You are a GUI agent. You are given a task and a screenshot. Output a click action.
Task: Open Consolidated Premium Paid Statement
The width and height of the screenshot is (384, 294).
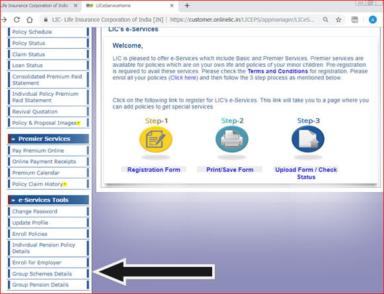[x=48, y=80]
